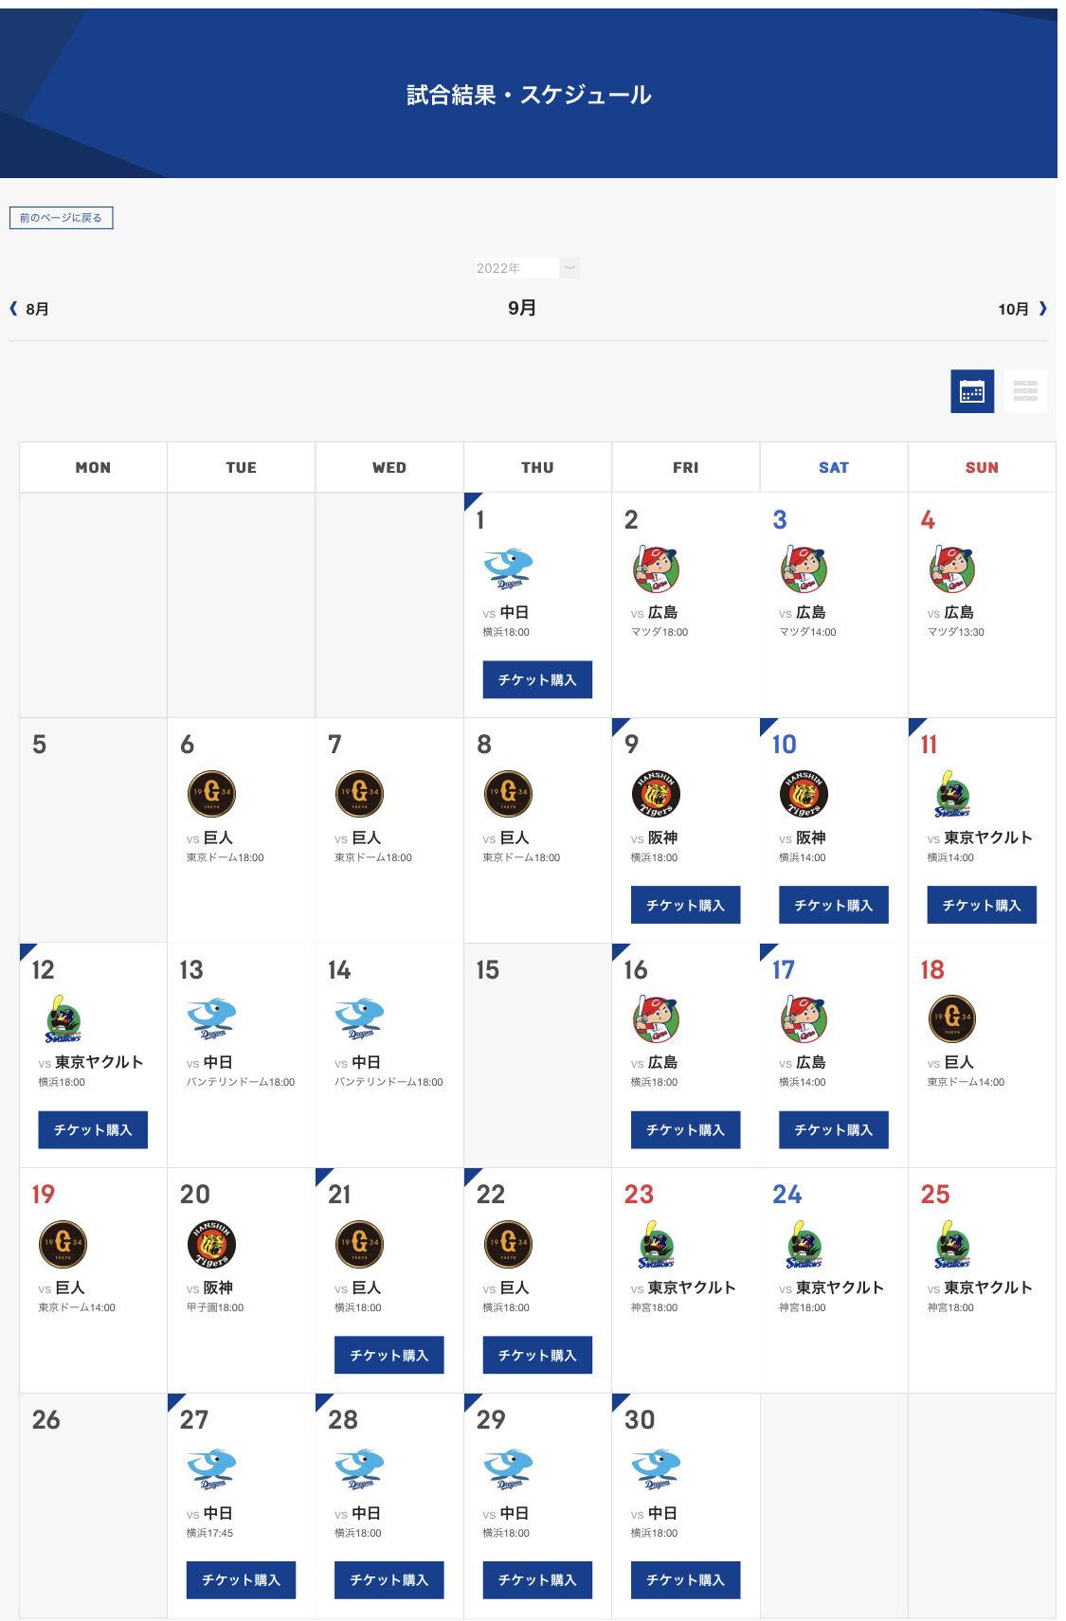Click Dragons logo on September 13
Image resolution: width=1066 pixels, height=1621 pixels.
point(211,1018)
